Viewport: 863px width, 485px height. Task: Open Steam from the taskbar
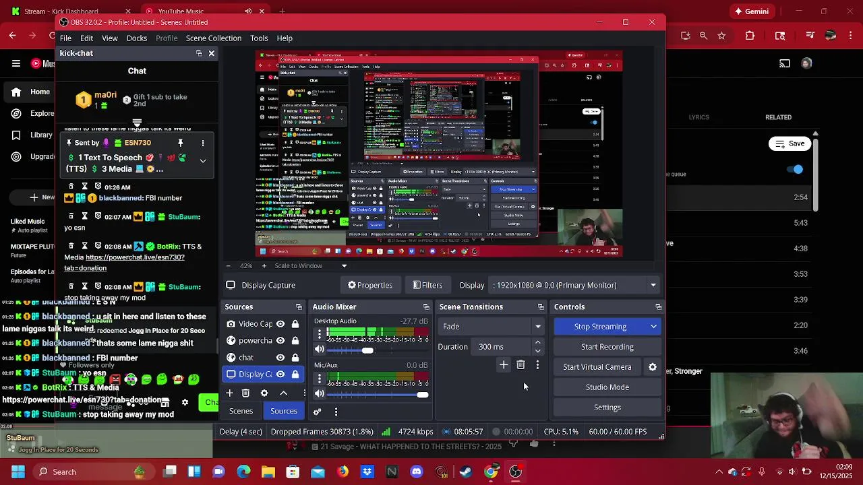(x=465, y=472)
